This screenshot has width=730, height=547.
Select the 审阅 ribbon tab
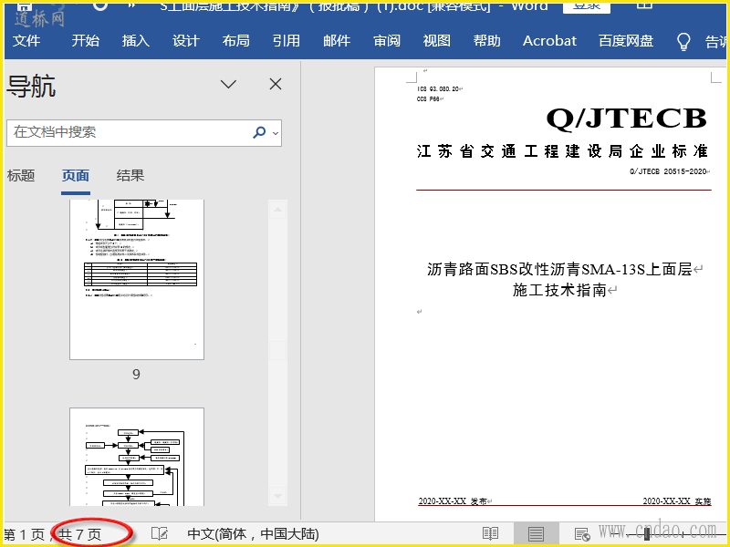(x=387, y=41)
